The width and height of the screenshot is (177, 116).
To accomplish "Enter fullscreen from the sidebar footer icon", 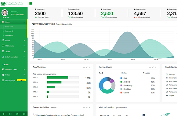I will click(x=10, y=114).
